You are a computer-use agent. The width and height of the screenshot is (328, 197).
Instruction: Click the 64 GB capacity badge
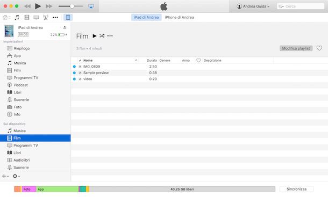point(23,34)
